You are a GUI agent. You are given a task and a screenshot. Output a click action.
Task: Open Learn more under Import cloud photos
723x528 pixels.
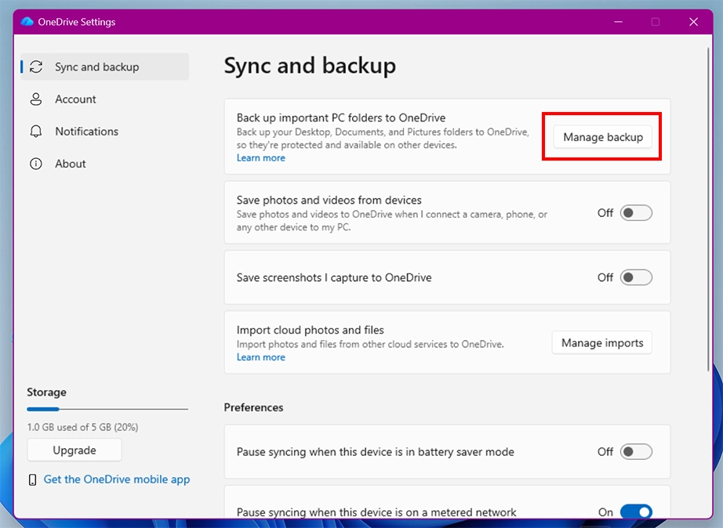261,357
